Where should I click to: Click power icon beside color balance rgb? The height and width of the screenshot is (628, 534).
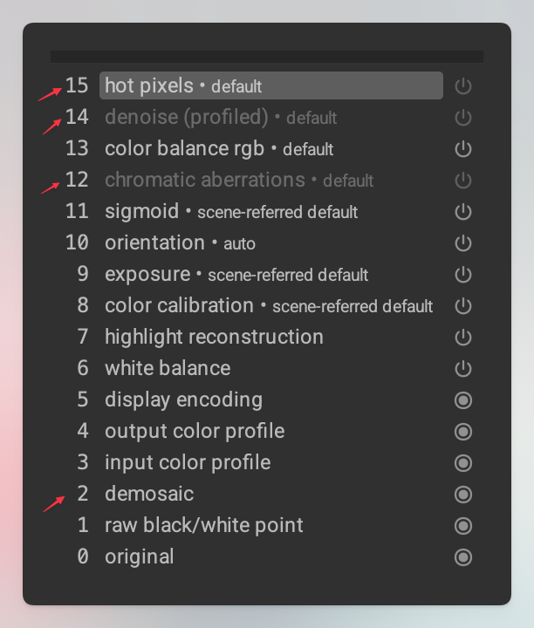[463, 149]
